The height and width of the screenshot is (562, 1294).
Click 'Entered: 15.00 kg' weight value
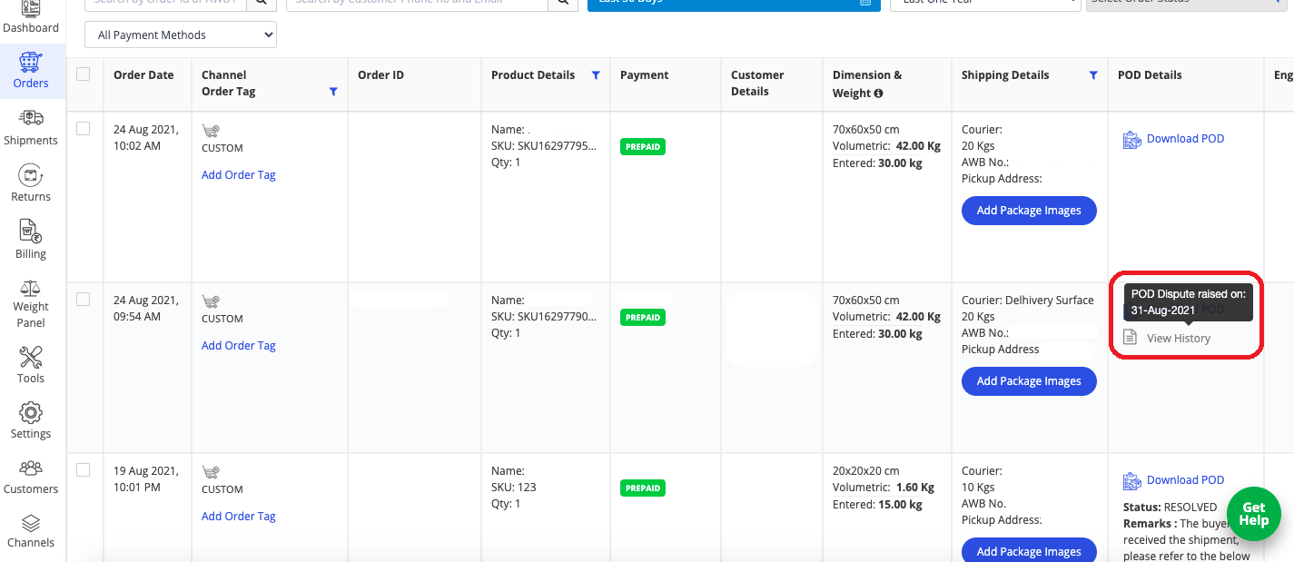pyautogui.click(x=877, y=505)
